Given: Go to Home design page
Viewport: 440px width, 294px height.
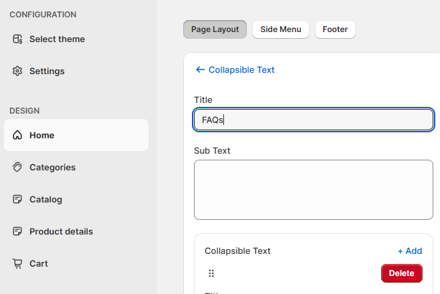Looking at the screenshot, I should pyautogui.click(x=76, y=135).
